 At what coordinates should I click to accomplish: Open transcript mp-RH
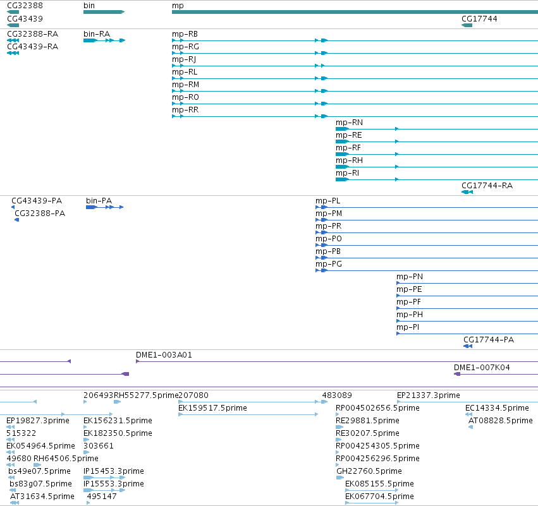(349, 160)
